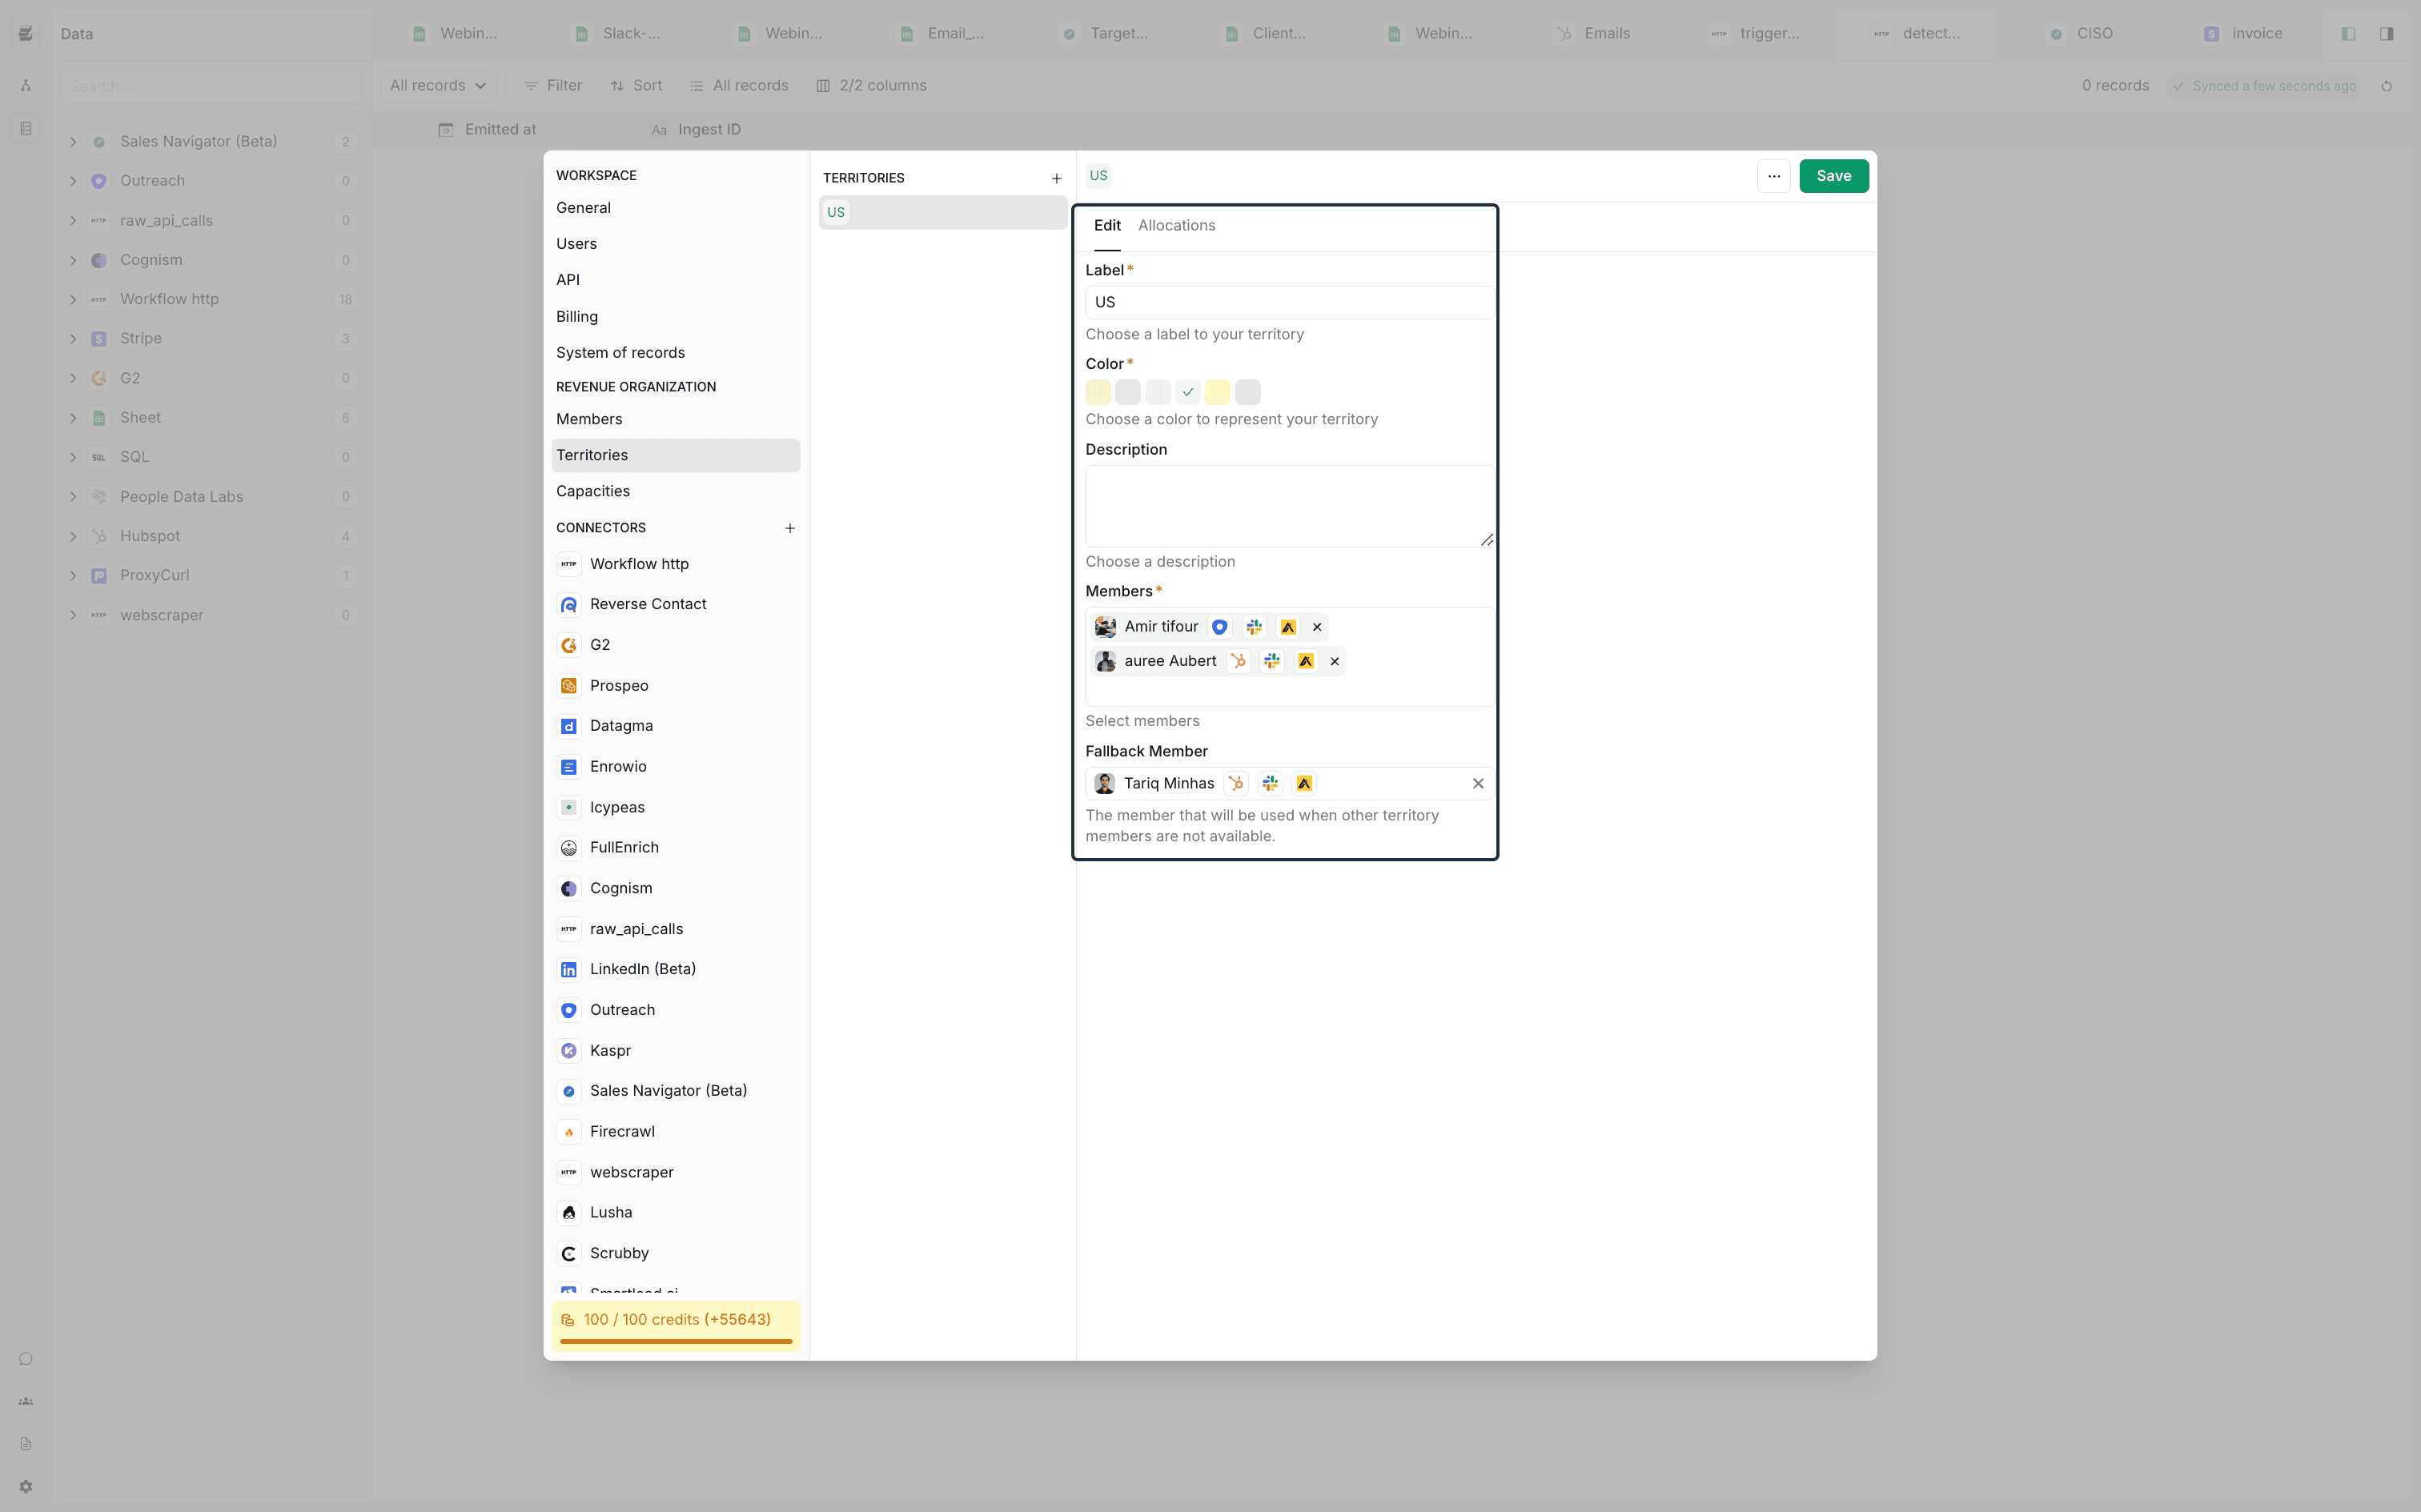This screenshot has width=2421, height=1512.
Task: Open Users settings
Action: (676, 244)
